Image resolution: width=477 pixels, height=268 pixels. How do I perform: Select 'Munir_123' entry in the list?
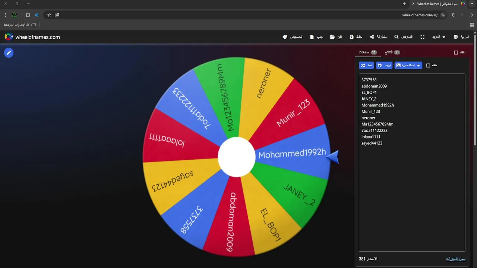(371, 111)
